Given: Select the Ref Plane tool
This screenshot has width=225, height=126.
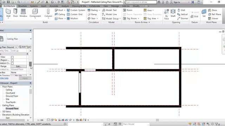Looking at the screenshot, I should (214, 14).
